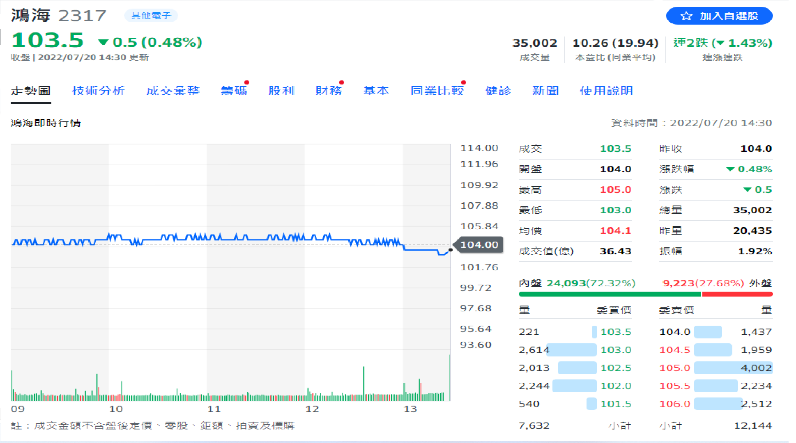Screen dimensions: 796x443
Task: Select the 走勢圖 tab
Action: 31,91
